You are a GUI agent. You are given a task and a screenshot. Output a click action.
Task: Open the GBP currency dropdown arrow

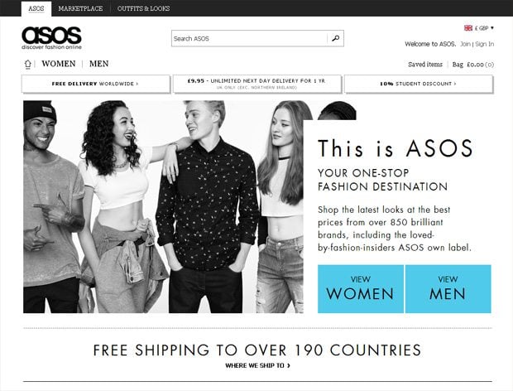click(492, 28)
